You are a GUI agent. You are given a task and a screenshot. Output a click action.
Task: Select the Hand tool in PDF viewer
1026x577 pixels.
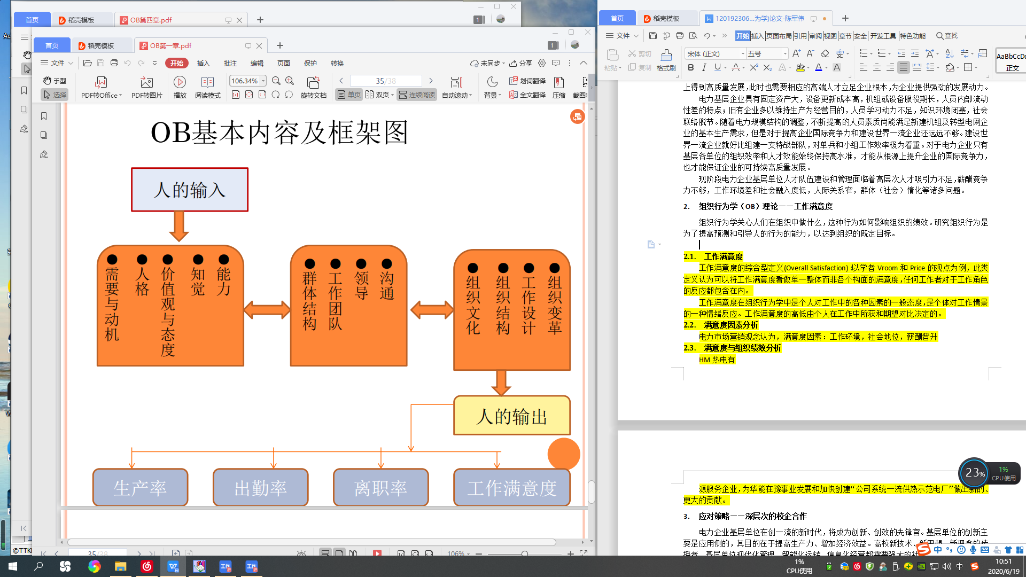[x=55, y=81]
